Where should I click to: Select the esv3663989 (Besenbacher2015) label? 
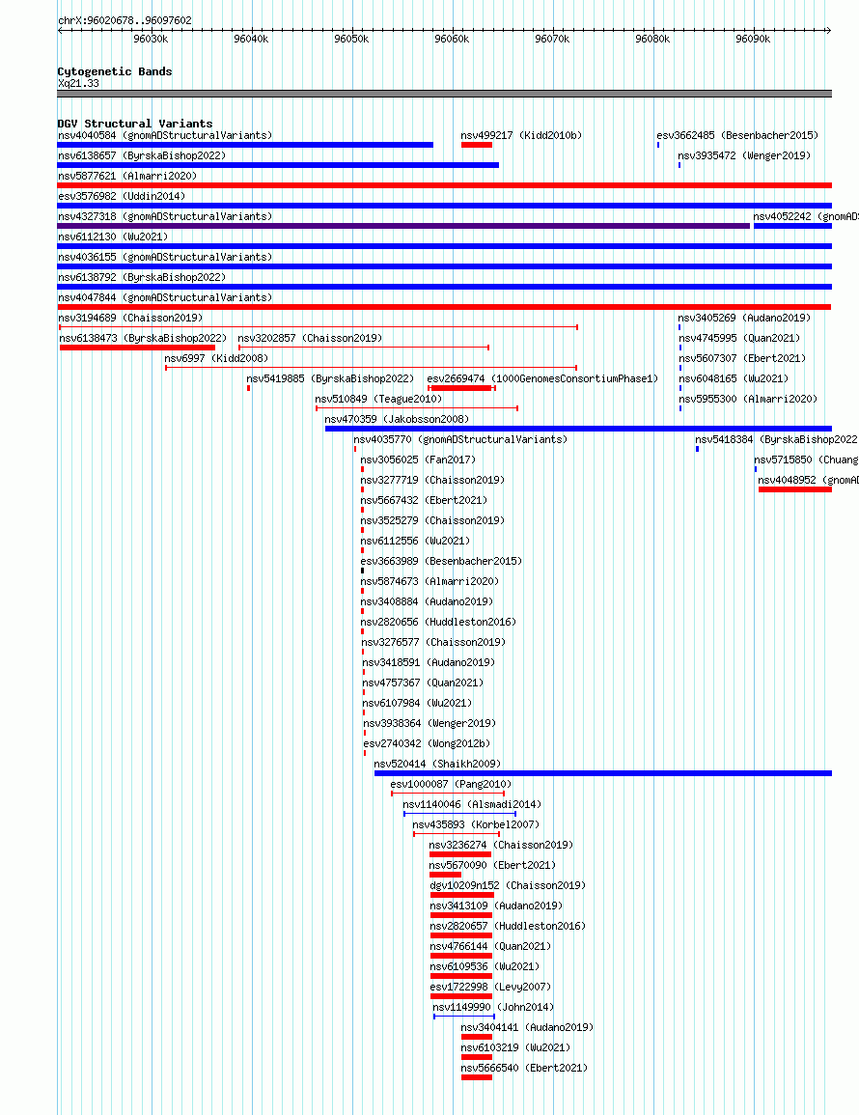(x=441, y=561)
